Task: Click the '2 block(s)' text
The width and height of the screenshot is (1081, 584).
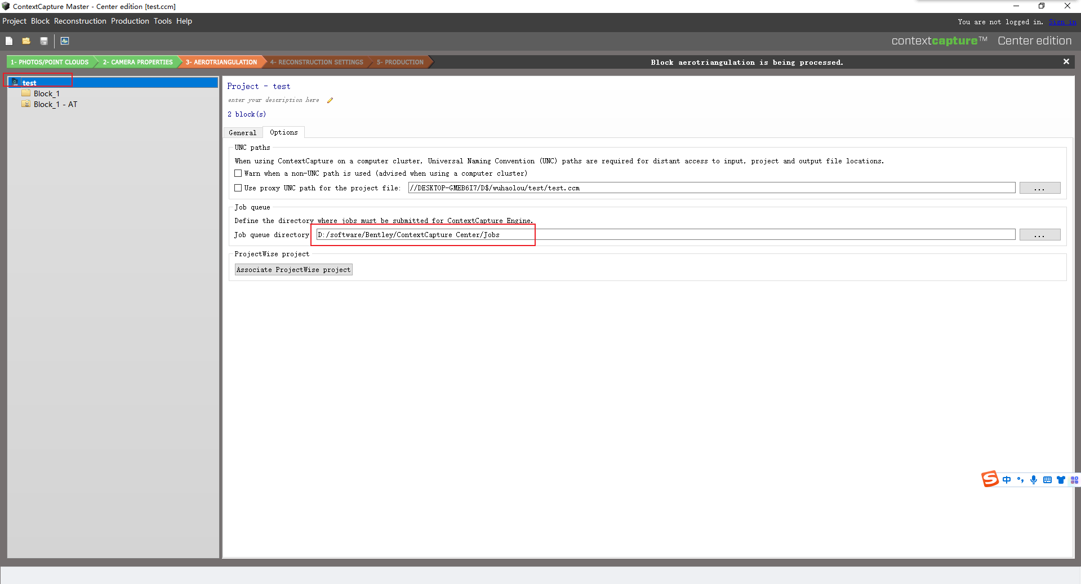Action: (247, 114)
